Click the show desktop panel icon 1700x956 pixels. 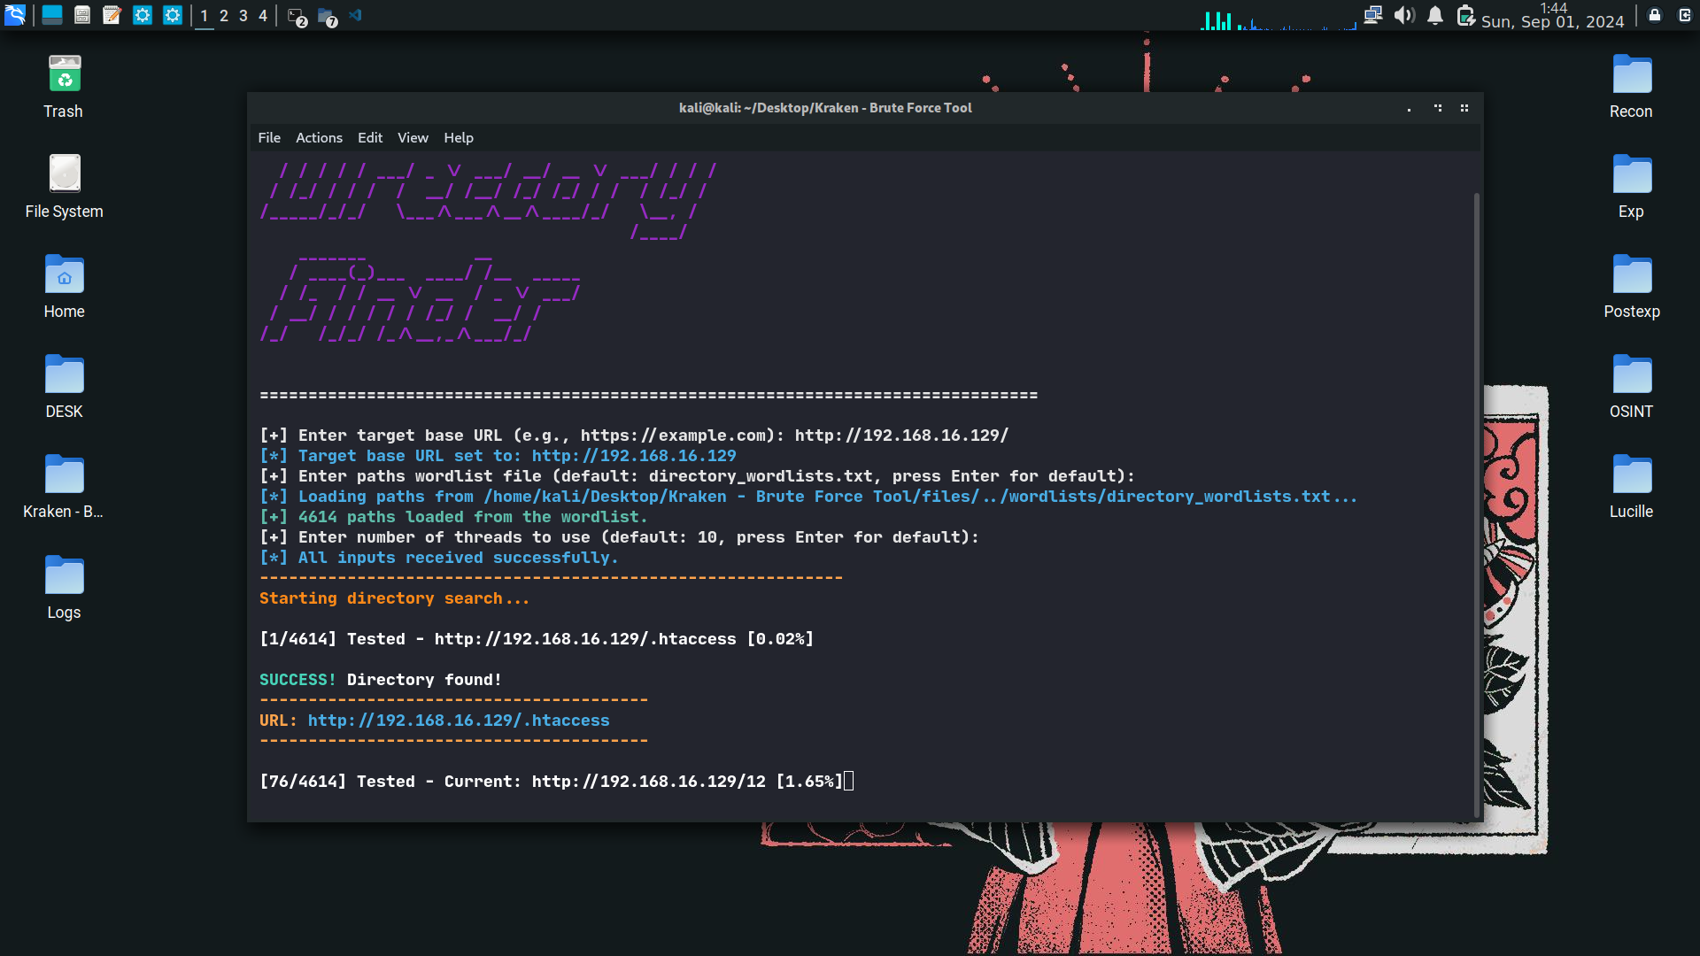coord(52,15)
